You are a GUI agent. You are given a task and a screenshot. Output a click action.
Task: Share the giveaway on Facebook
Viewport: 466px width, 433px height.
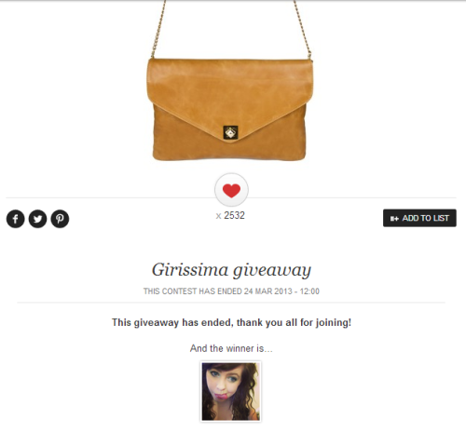[x=15, y=219]
